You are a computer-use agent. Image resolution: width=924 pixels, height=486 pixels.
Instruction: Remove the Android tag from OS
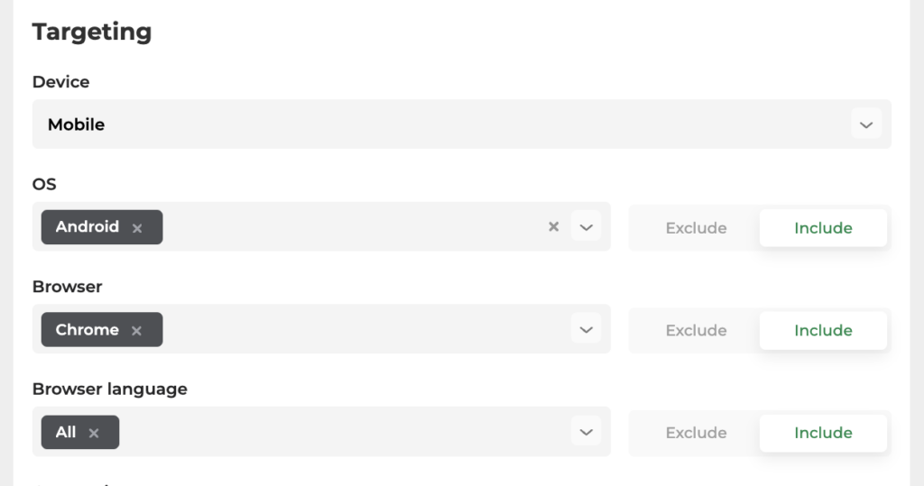click(x=137, y=228)
